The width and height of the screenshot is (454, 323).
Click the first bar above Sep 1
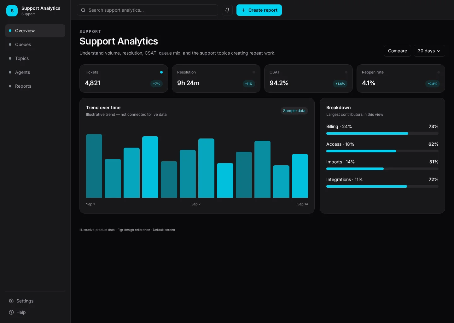pyautogui.click(x=94, y=166)
